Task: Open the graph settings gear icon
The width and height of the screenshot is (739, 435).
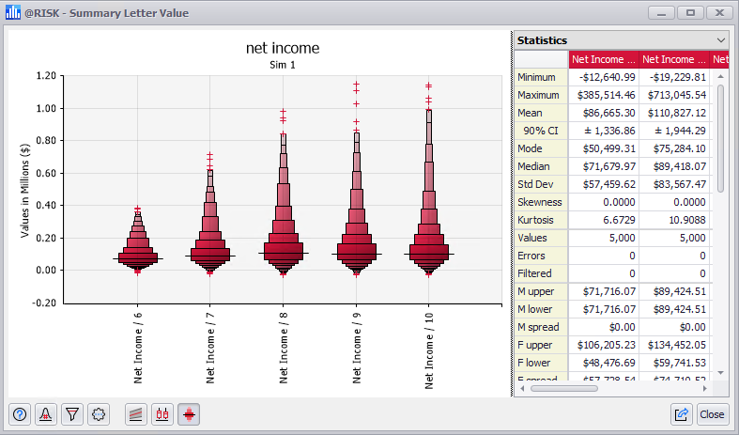Action: 98,413
